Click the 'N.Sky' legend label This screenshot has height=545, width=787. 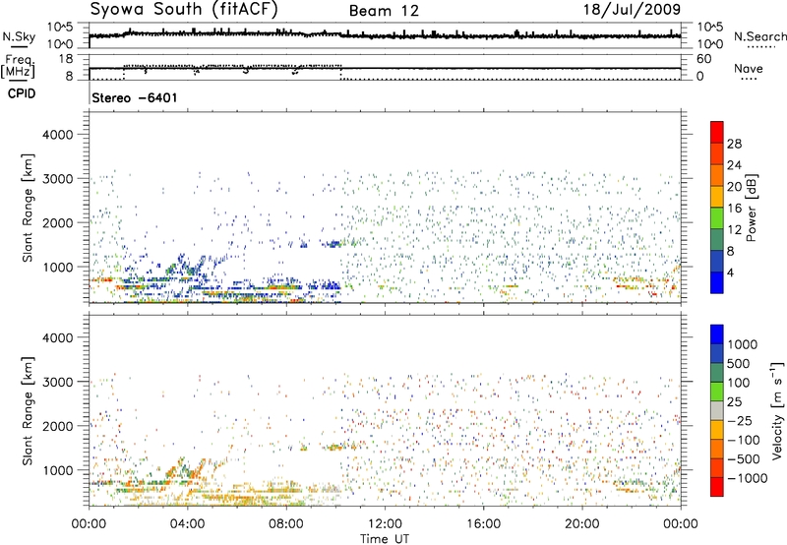click(19, 36)
